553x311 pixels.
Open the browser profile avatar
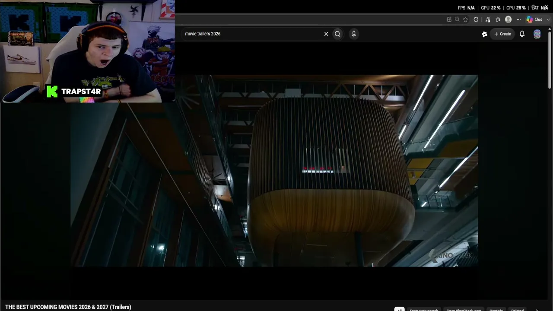pyautogui.click(x=509, y=19)
